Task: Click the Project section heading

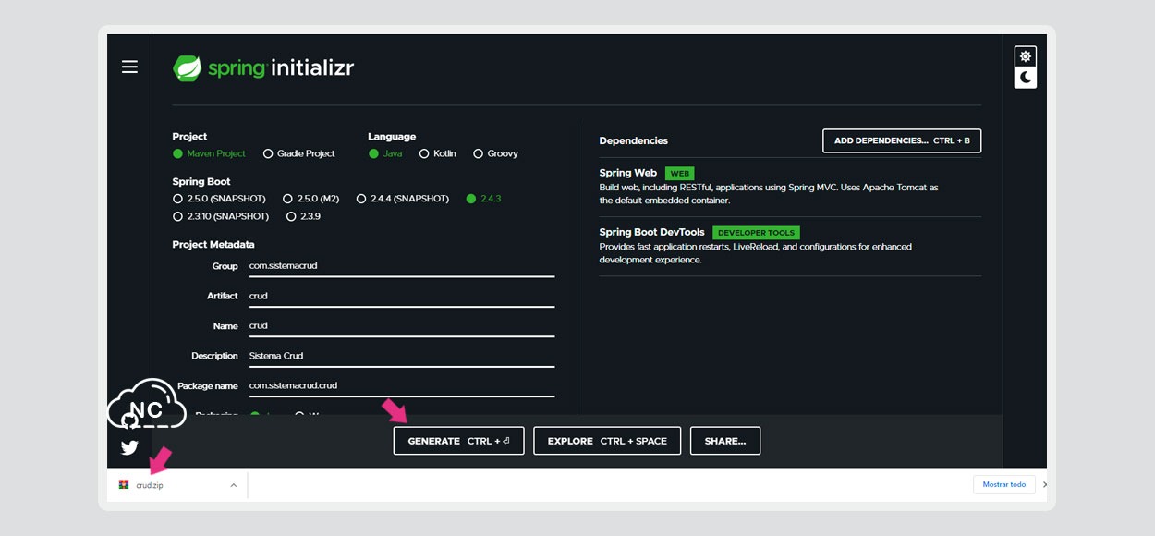Action: point(189,136)
